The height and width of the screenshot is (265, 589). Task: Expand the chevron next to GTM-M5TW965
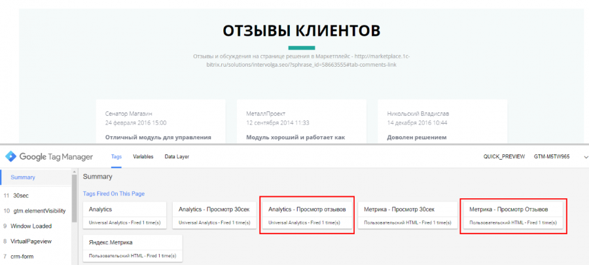tap(585, 157)
